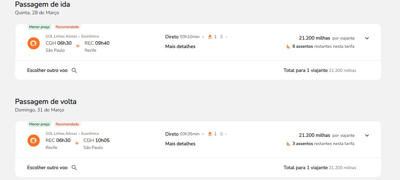Viewport: 400px width, 180px height.
Task: Click GOL airline logo on return flight
Action: tap(34, 140)
